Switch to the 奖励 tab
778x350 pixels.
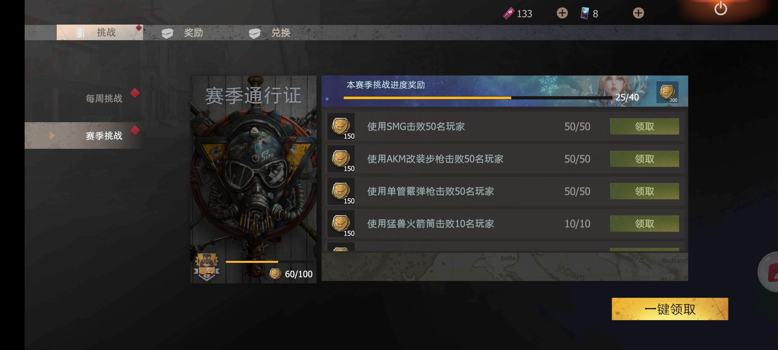point(182,33)
